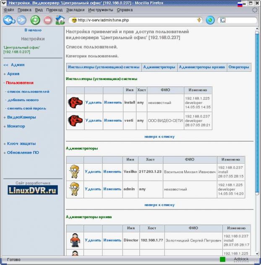261x265 pixels.
Task: Click the avatar icon of user Vasilko
Action: tap(74, 171)
